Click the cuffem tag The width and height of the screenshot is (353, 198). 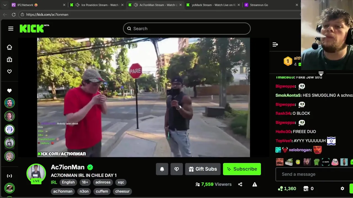(x=102, y=191)
